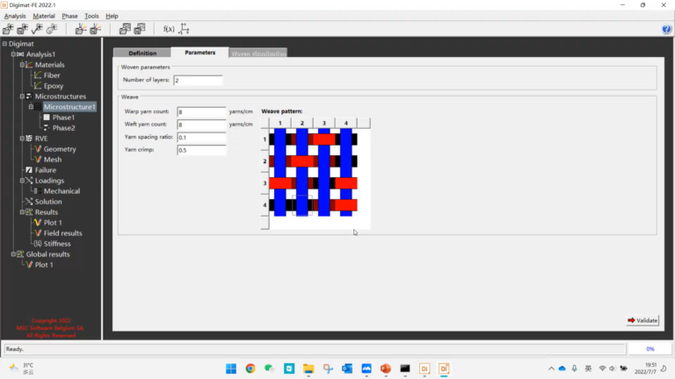Click the grayed gear toolbar icon
Screen dimensions: 675x379
[x=52, y=29]
